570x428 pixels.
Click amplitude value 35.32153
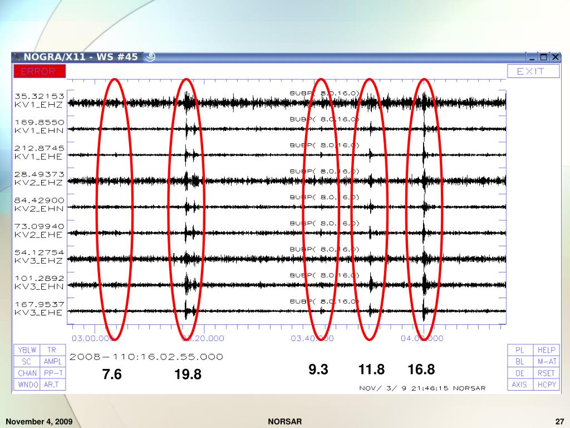click(x=40, y=96)
